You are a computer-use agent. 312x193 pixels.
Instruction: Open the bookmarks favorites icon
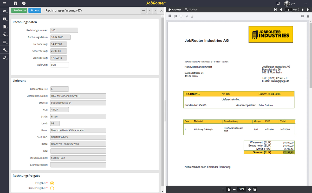16,3
